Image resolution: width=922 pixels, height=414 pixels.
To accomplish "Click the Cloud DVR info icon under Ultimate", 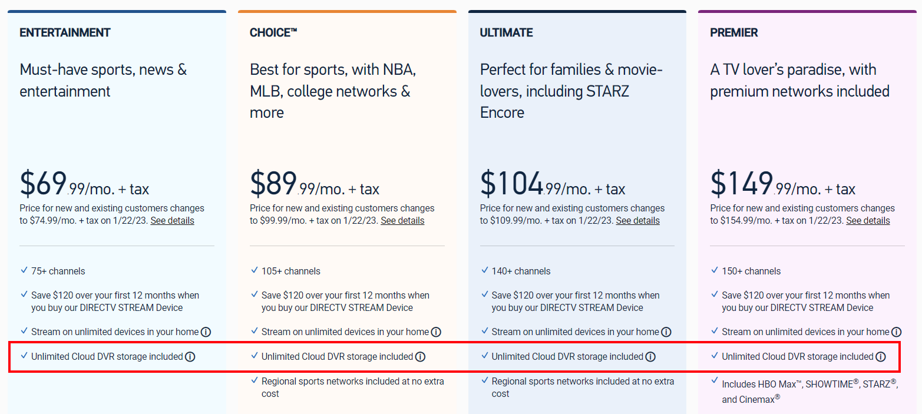I will click(650, 356).
